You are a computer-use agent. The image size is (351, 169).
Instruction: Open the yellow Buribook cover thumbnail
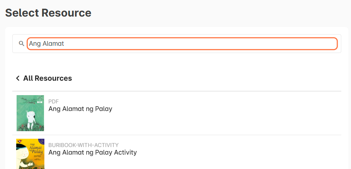[30, 154]
